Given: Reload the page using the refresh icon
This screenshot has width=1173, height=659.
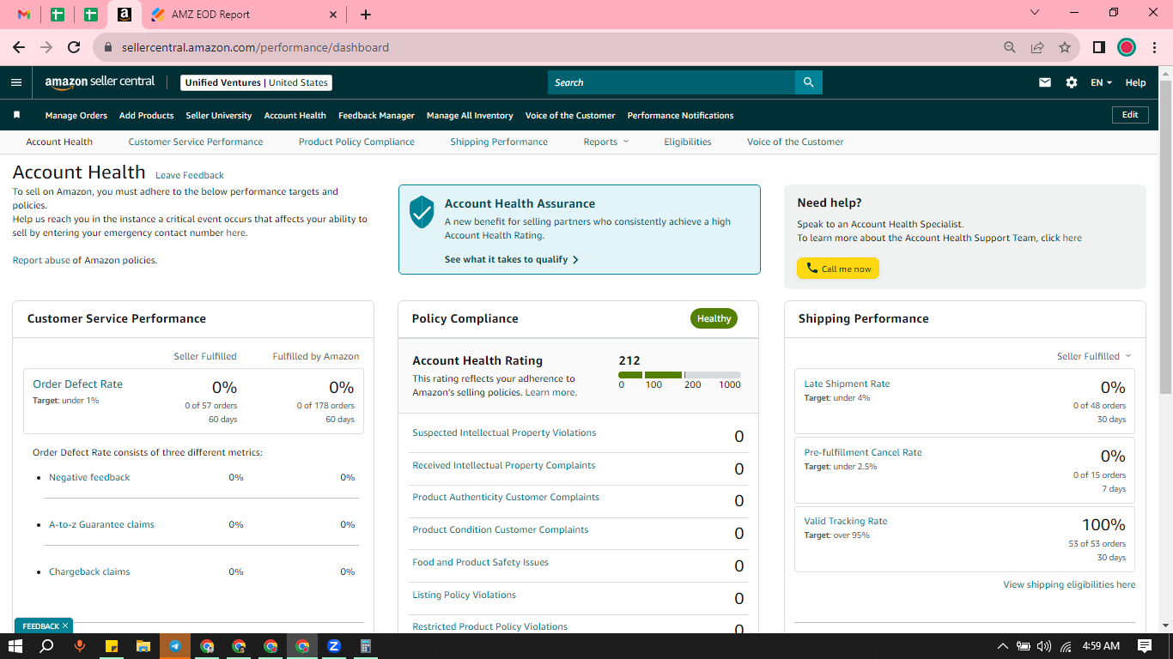Looking at the screenshot, I should point(74,47).
